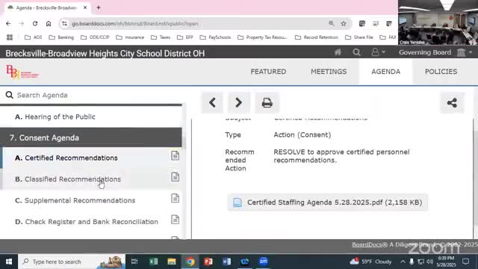Open the Zoom app on taskbar
Viewport: 478px width, 269px height.
(x=263, y=262)
